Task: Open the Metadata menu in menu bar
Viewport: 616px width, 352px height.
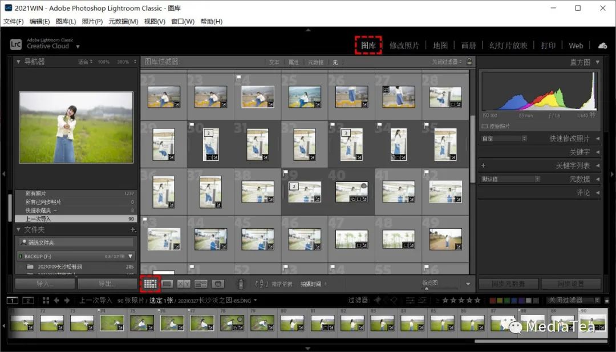Action: click(x=123, y=21)
